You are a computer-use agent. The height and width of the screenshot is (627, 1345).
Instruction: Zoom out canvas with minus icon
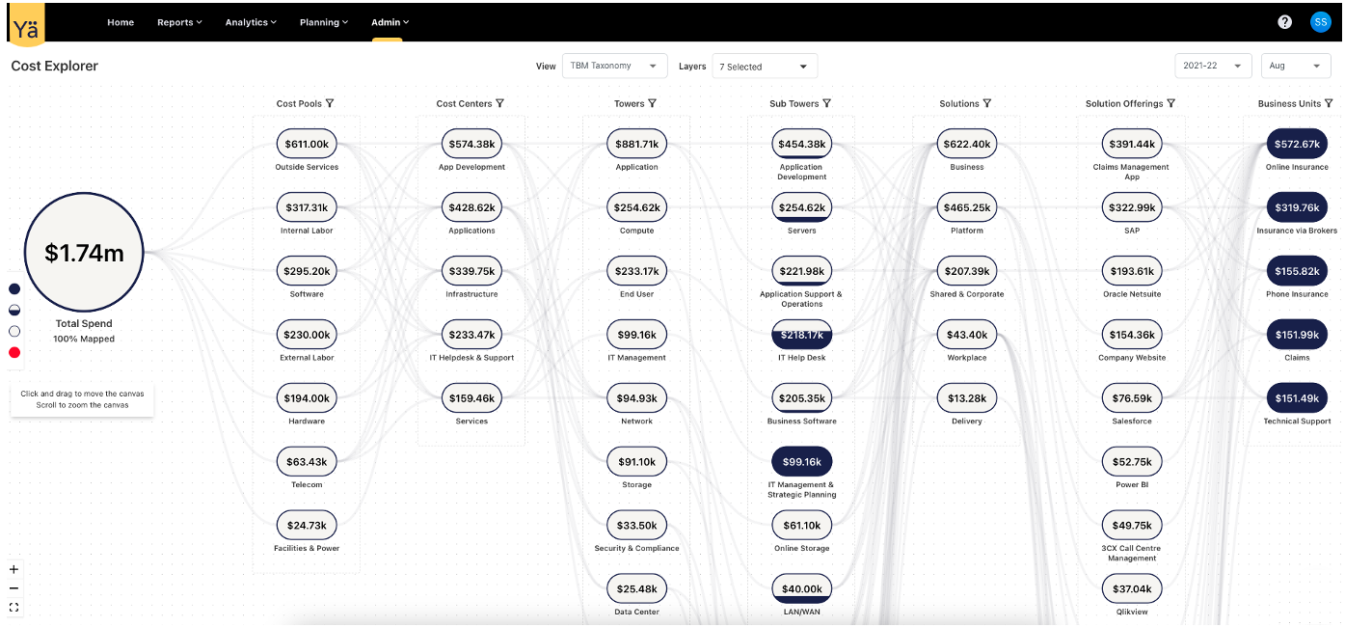click(x=13, y=588)
